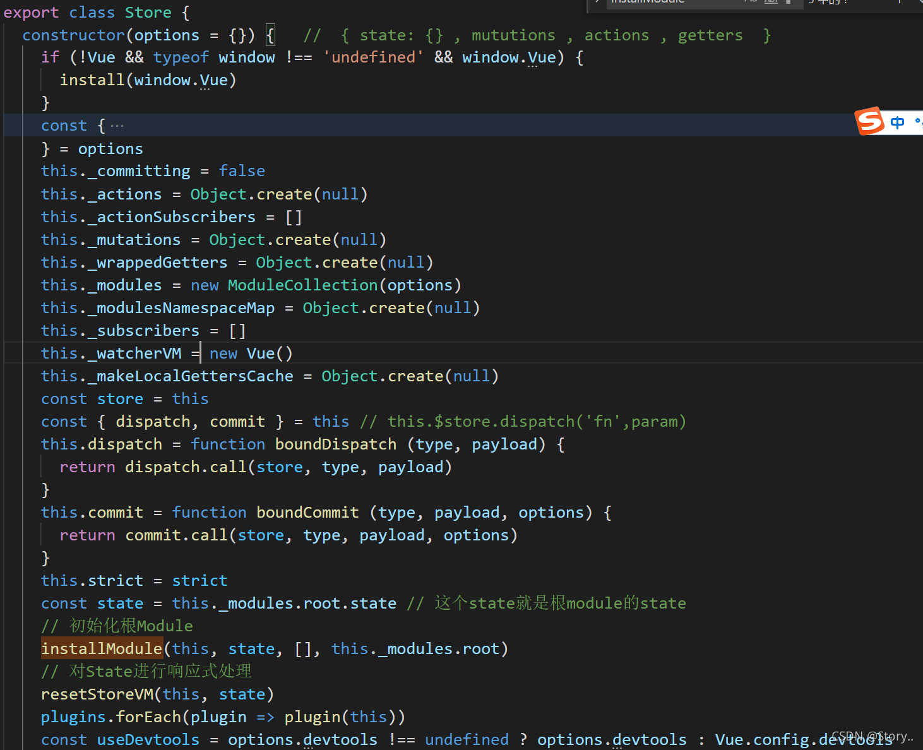Viewport: 923px width, 750px height.
Task: Click 'ModuleCollection(options)' in the _modules line
Action: click(x=344, y=285)
